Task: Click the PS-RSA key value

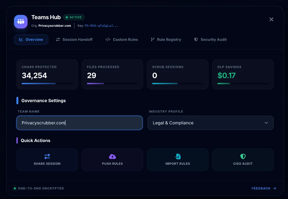Action: pos(101,26)
